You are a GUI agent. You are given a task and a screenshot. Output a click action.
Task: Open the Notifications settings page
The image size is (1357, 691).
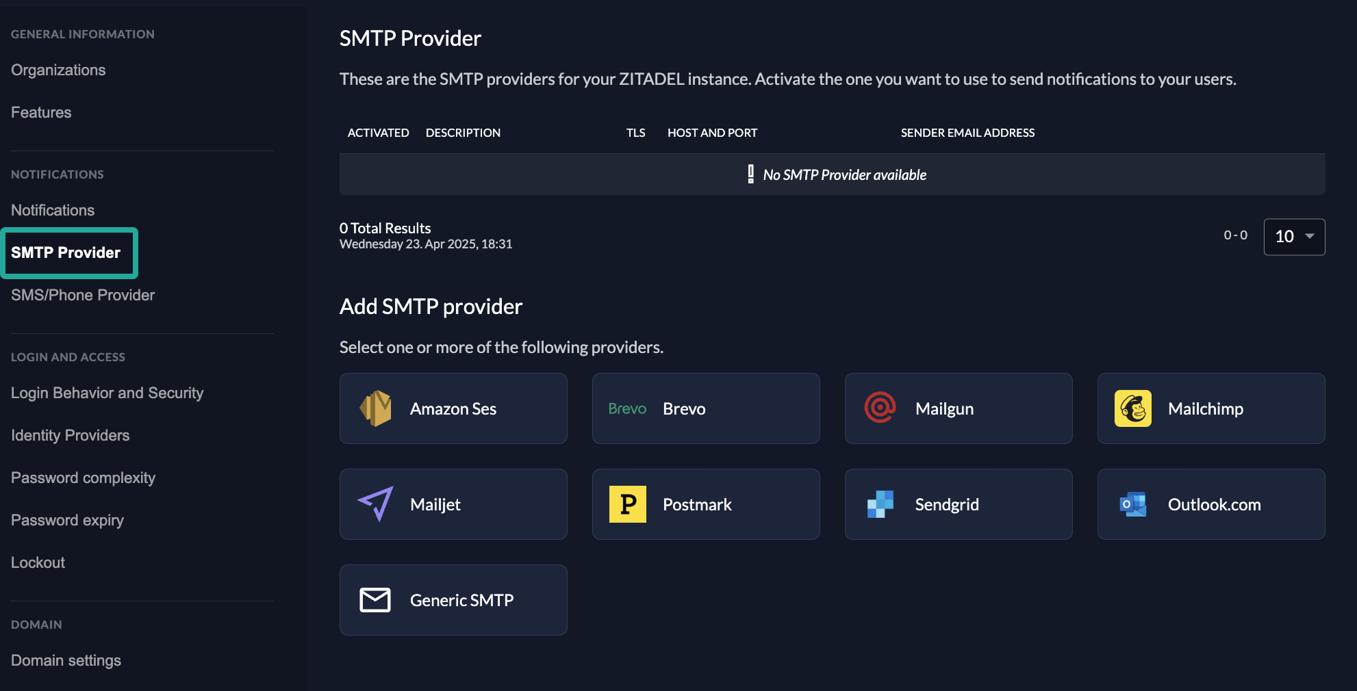pos(53,211)
